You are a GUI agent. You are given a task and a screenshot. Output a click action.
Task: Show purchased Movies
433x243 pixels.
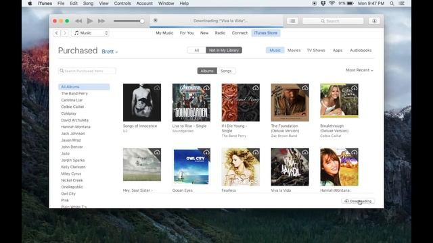pyautogui.click(x=294, y=50)
